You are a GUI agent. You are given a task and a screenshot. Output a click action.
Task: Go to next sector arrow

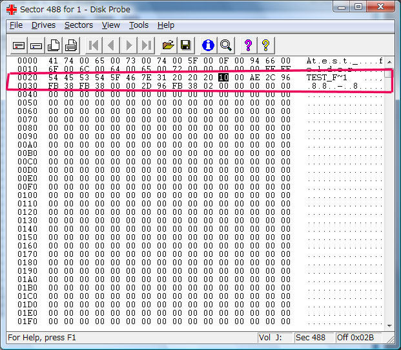click(x=129, y=45)
